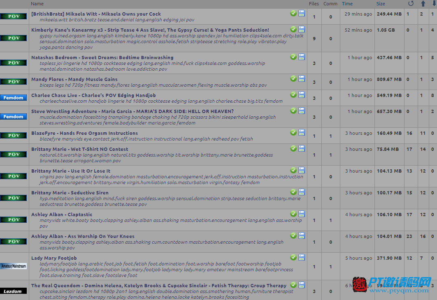437x300 pixels.
Task: Click the green check on the Natashas Bedroom row
Action: coord(293,57)
